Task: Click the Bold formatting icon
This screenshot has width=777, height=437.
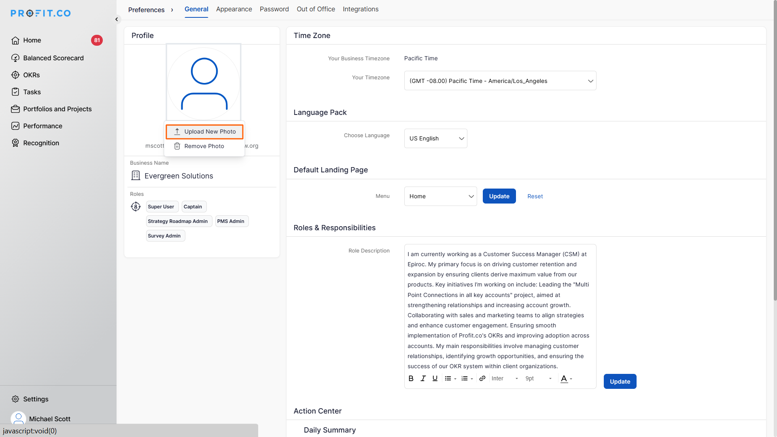Action: pyautogui.click(x=411, y=378)
